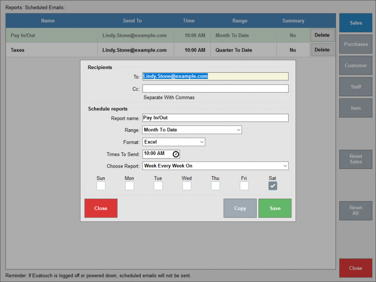Close the Recipients dialog
Viewport: 376px width, 282px height.
(x=101, y=208)
